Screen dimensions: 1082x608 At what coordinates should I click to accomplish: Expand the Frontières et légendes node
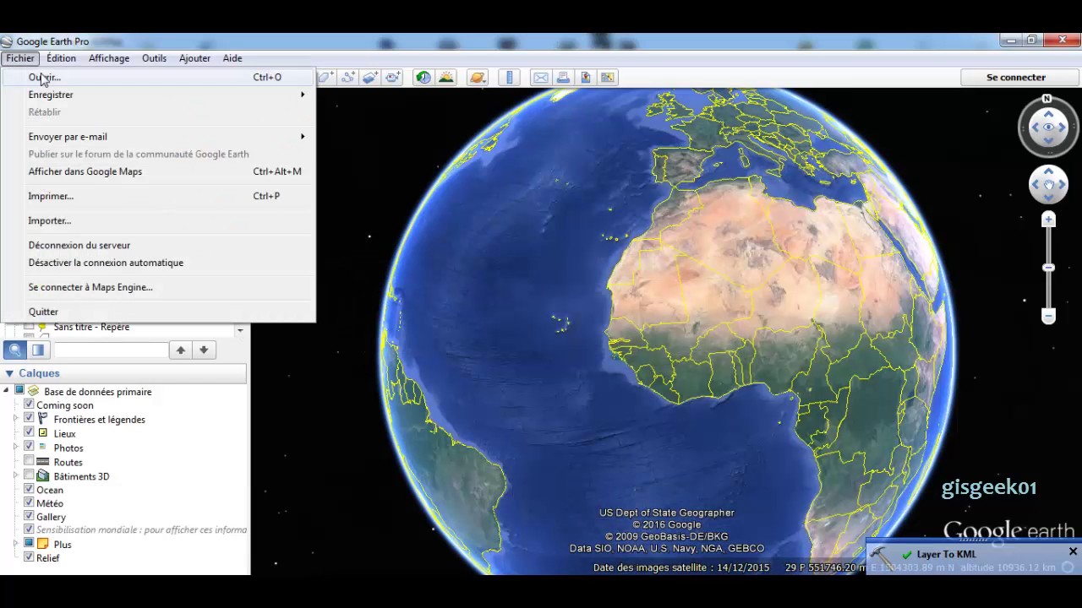point(15,418)
